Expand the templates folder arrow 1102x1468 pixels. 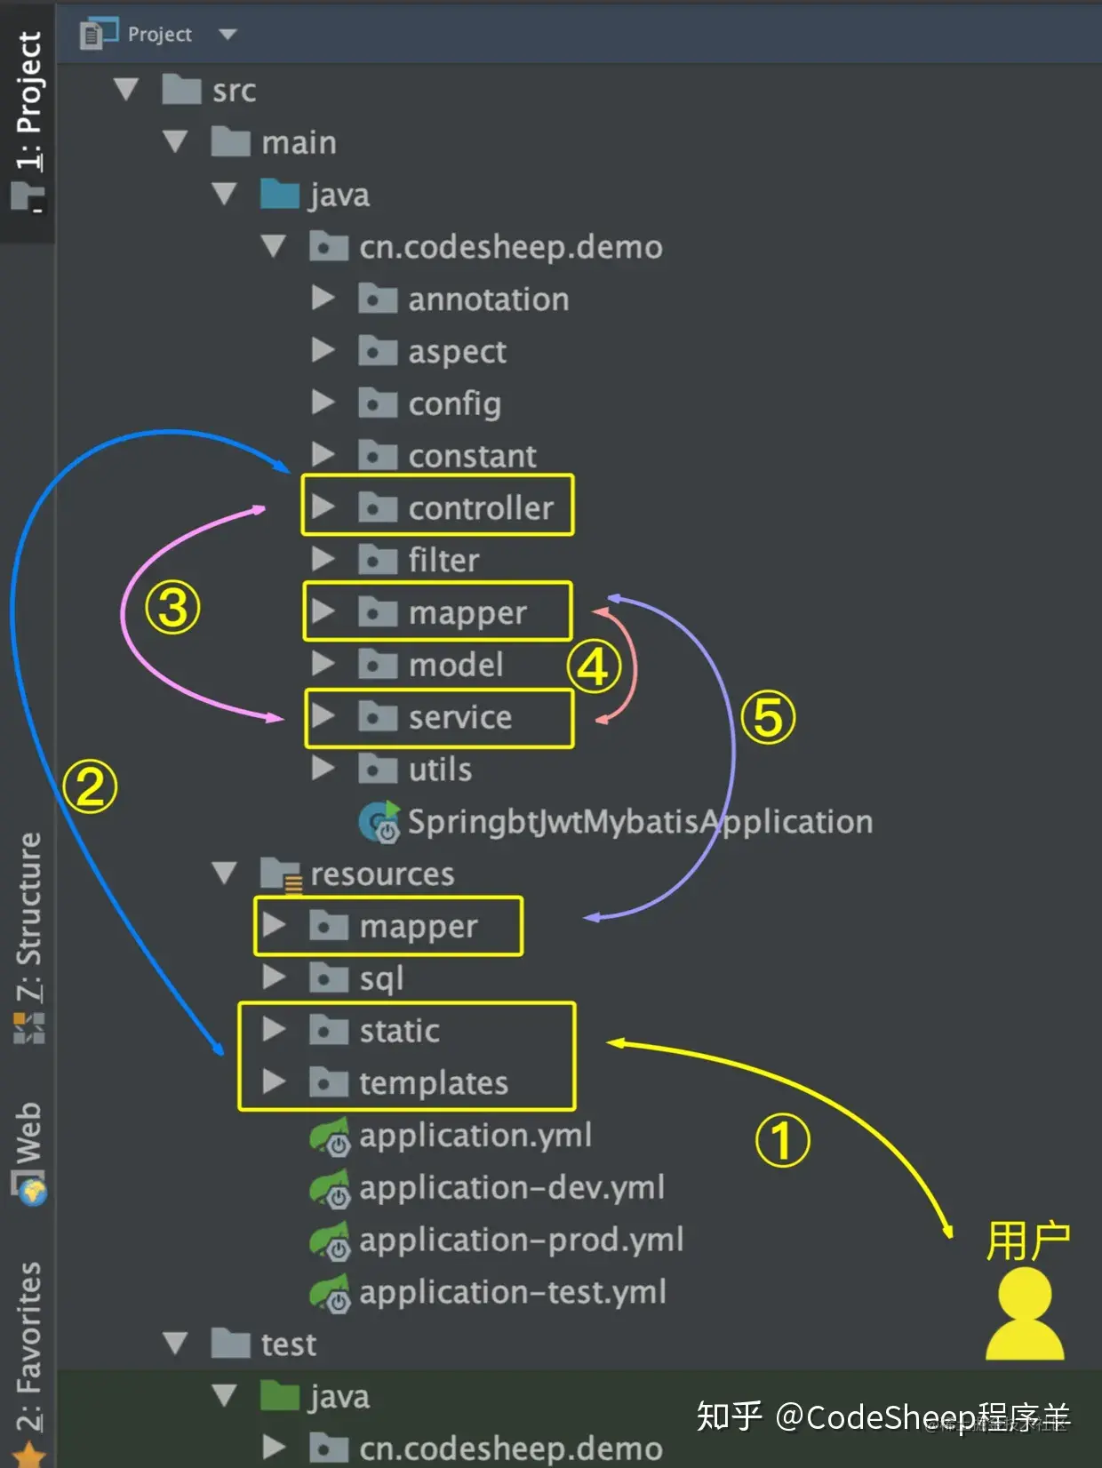pyautogui.click(x=275, y=1082)
